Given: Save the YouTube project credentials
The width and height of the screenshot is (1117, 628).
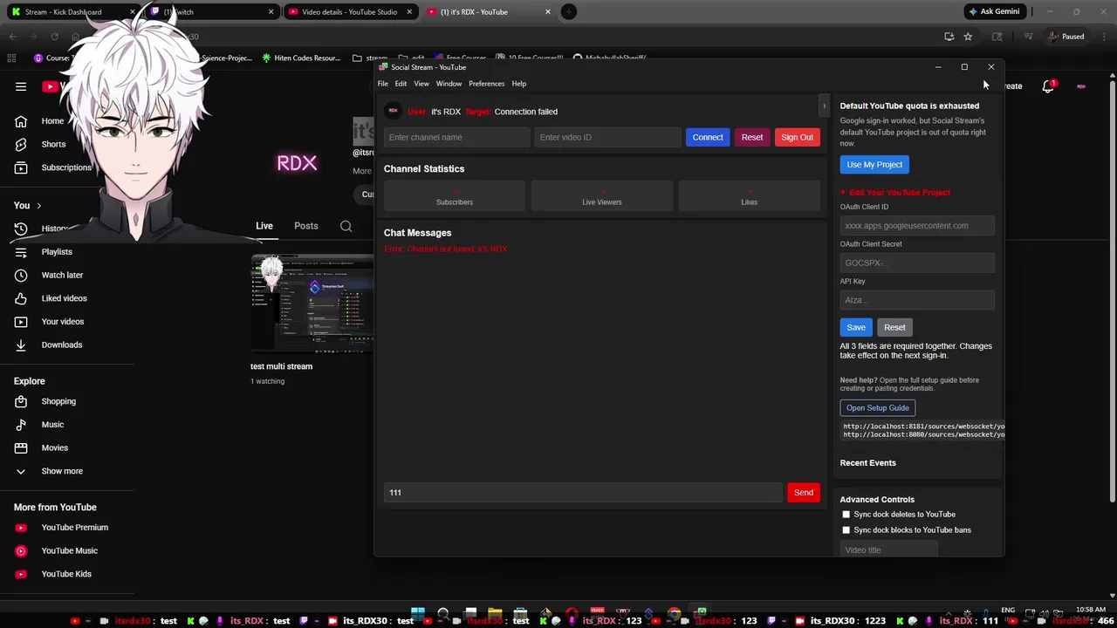Looking at the screenshot, I should click(856, 327).
